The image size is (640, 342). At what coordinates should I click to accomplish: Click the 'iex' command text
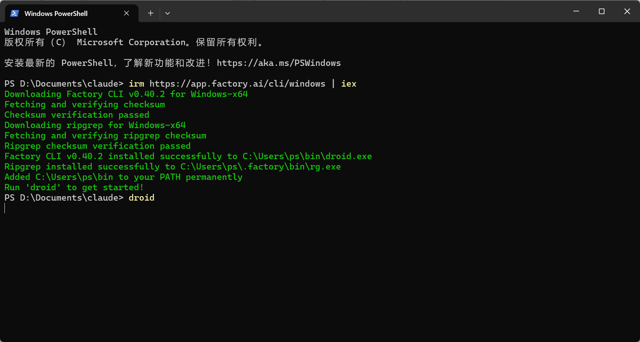pyautogui.click(x=349, y=84)
